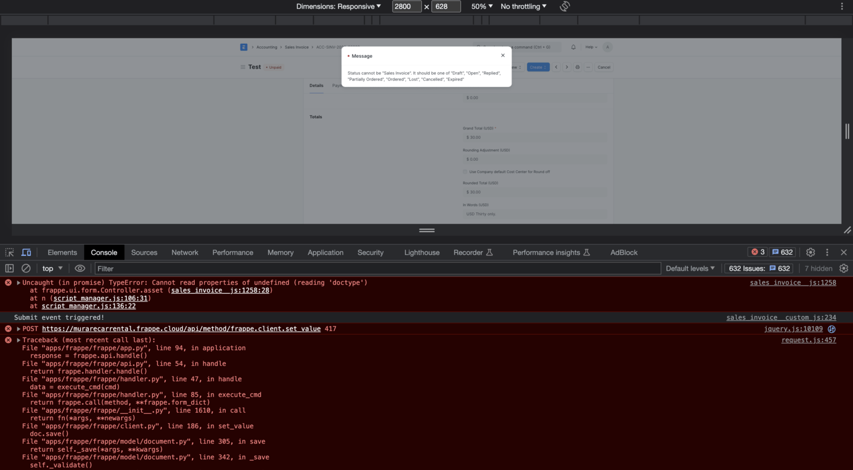This screenshot has height=470, width=853.
Task: Open DevTools settings gear icon
Action: click(x=810, y=252)
